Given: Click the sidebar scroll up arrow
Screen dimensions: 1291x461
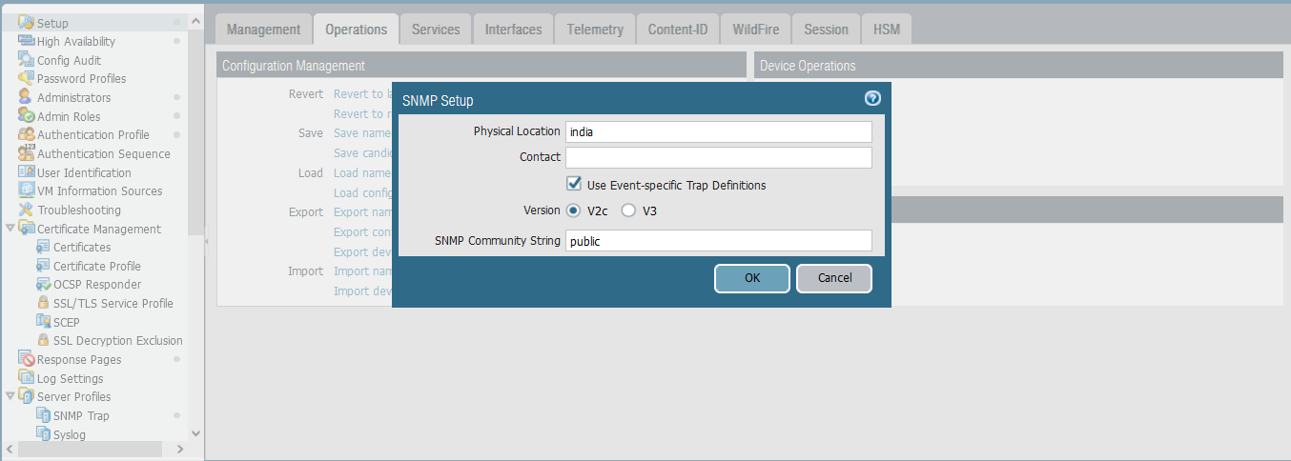Looking at the screenshot, I should [x=196, y=21].
